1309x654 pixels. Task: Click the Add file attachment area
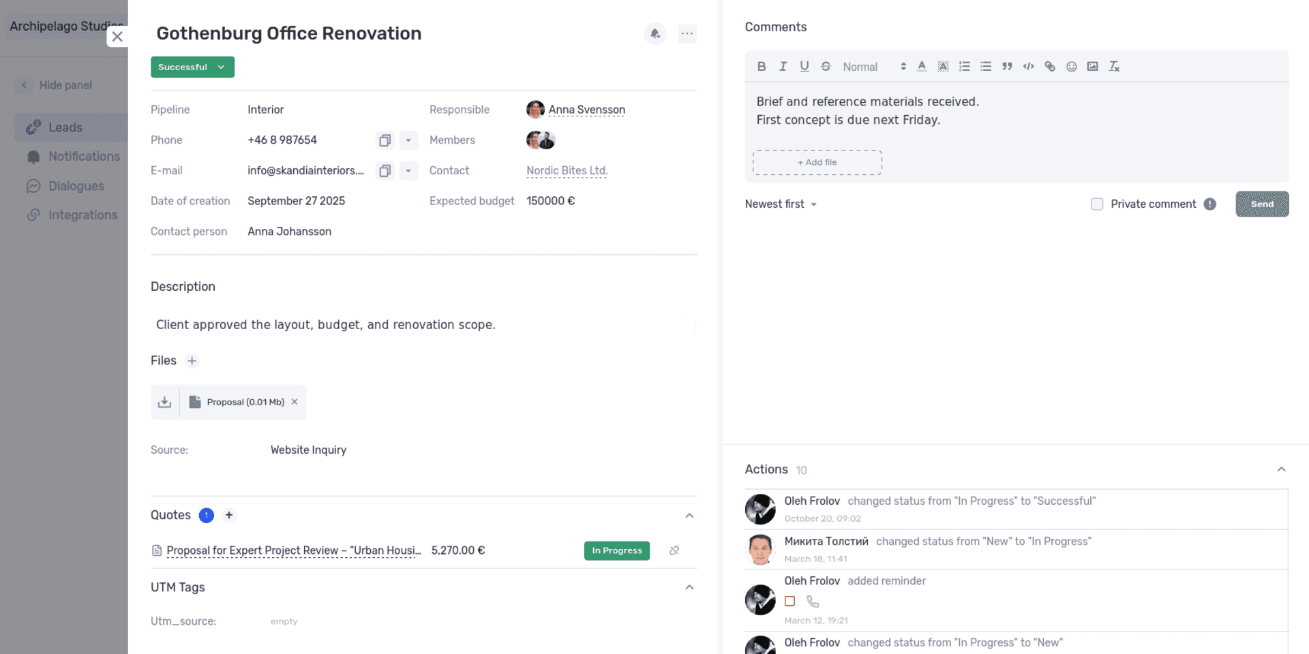tap(817, 162)
